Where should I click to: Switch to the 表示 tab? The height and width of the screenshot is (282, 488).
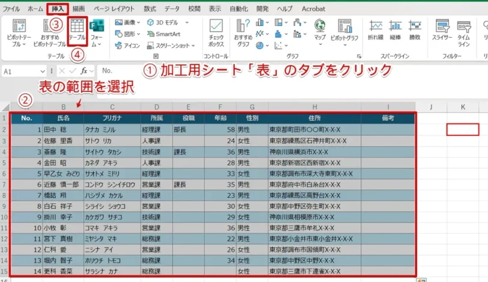215,8
